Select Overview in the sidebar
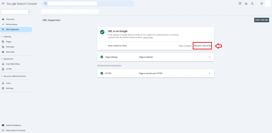The height and width of the screenshot is (133, 272). (10, 19)
